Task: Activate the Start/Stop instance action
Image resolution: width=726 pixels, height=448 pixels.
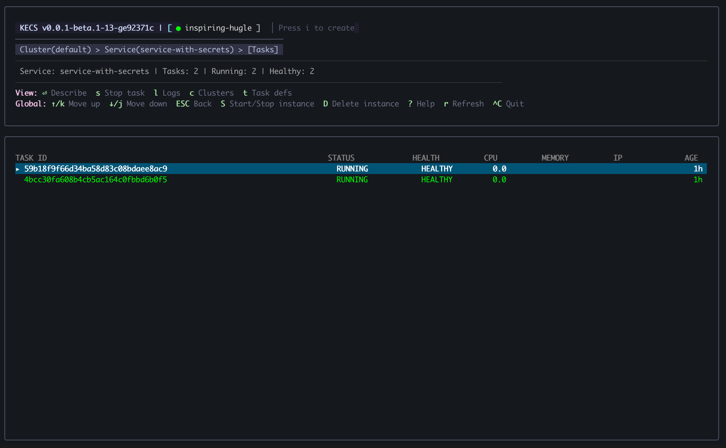Action: coord(272,104)
